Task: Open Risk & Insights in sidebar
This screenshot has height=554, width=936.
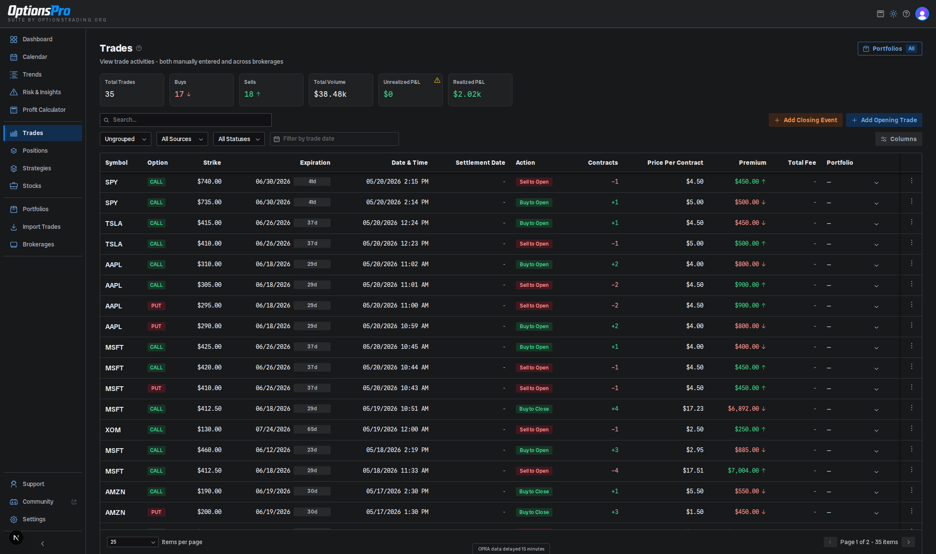Action: click(43, 92)
